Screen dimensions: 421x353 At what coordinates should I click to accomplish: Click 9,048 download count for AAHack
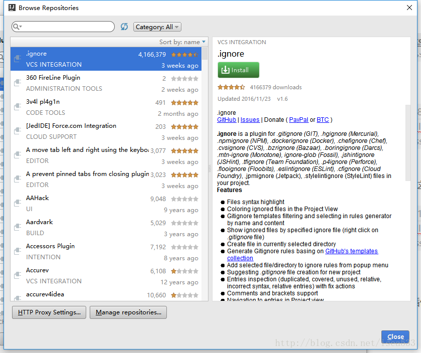[x=158, y=199]
